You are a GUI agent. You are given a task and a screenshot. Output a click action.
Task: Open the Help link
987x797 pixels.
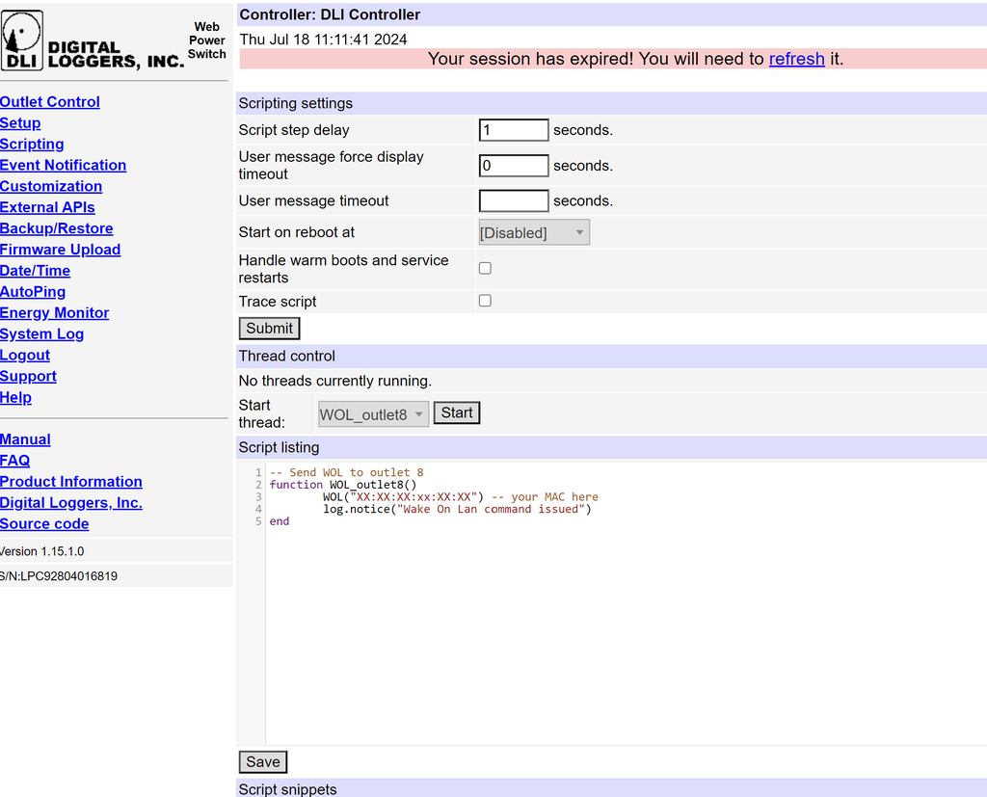[15, 397]
